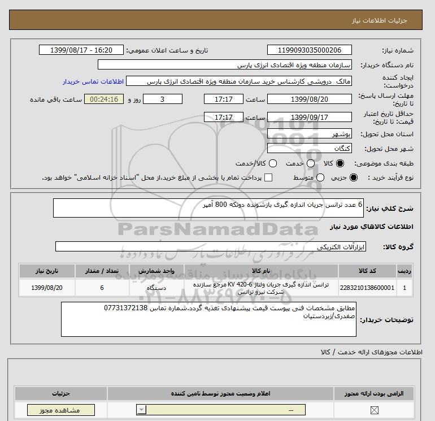Open اطلاعات تماس خریدار link
The height and width of the screenshot is (421, 435).
click(x=93, y=81)
